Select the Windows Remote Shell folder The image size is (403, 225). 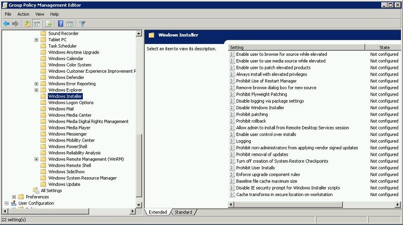pyautogui.click(x=70, y=165)
